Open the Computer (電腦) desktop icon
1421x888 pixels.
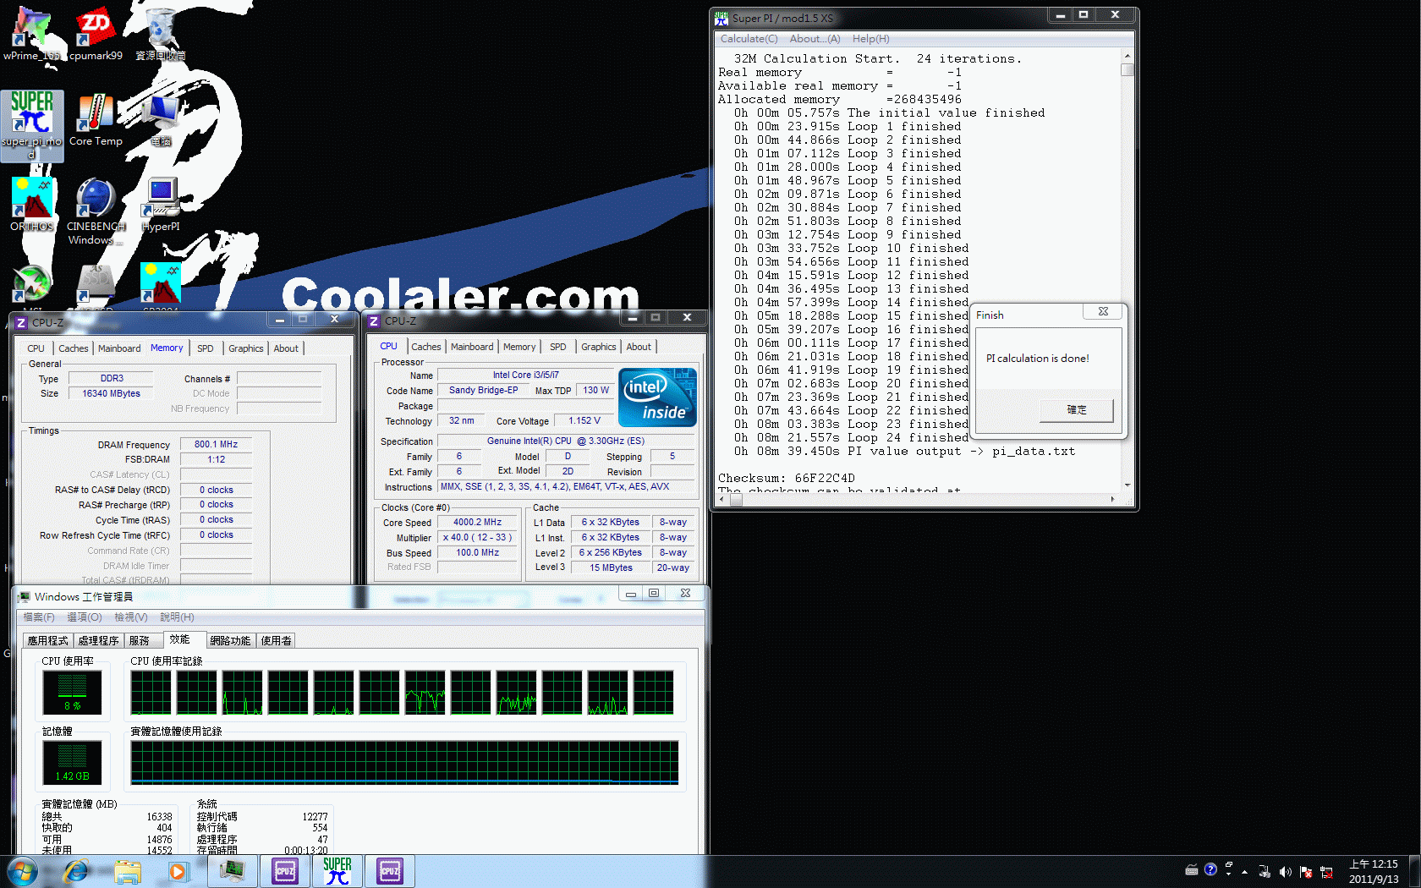click(x=161, y=120)
